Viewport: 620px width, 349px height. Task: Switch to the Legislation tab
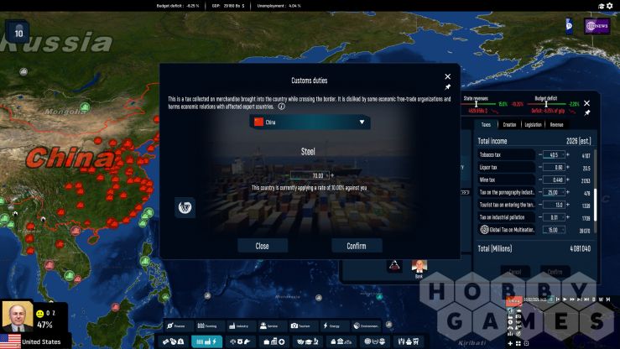533,124
